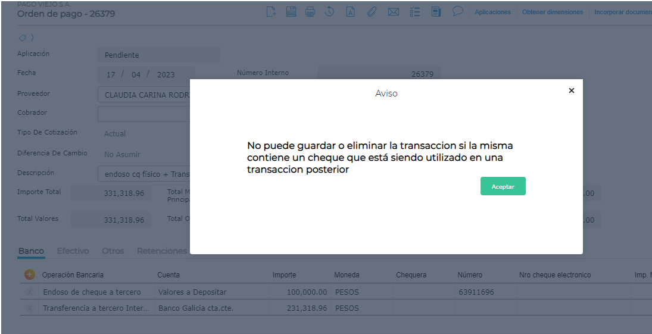Click the tag icon under the title
Image resolution: width=652 pixels, height=334 pixels.
(x=23, y=38)
